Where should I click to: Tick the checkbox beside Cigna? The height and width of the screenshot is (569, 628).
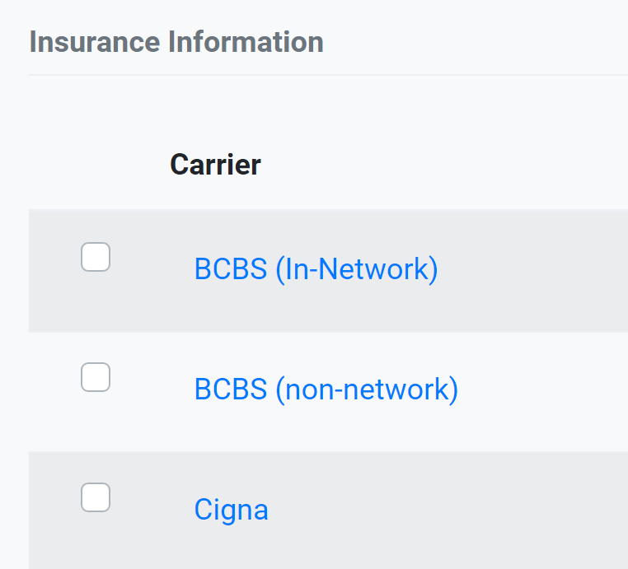96,497
